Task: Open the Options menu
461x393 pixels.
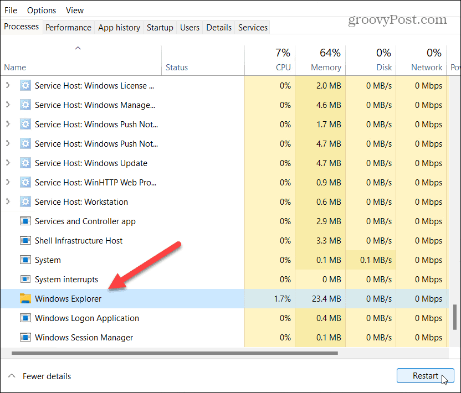Action: 42,11
